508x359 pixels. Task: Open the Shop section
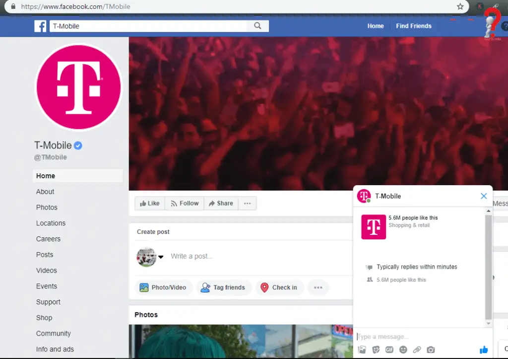click(x=44, y=318)
